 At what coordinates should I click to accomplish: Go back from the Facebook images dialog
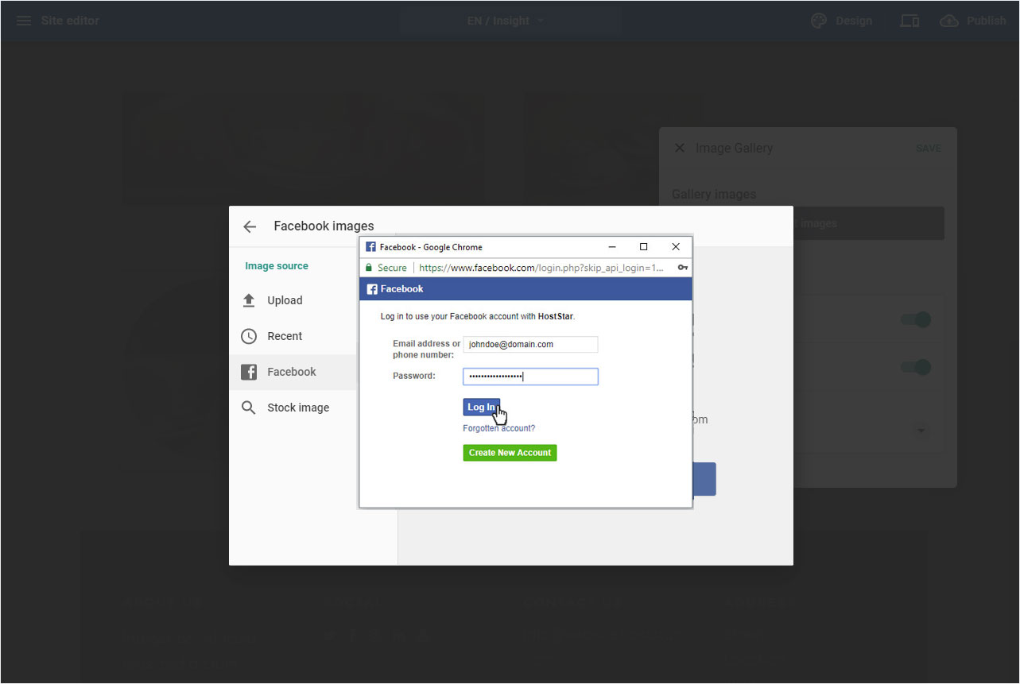[x=250, y=226]
